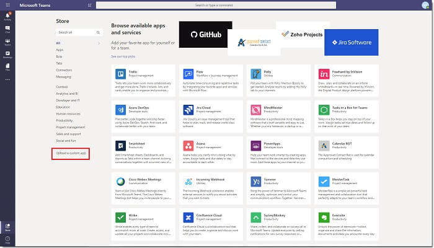Viewport: 434px width, 248px height.
Task: Click the MeisterTask icon
Action: click(x=324, y=182)
